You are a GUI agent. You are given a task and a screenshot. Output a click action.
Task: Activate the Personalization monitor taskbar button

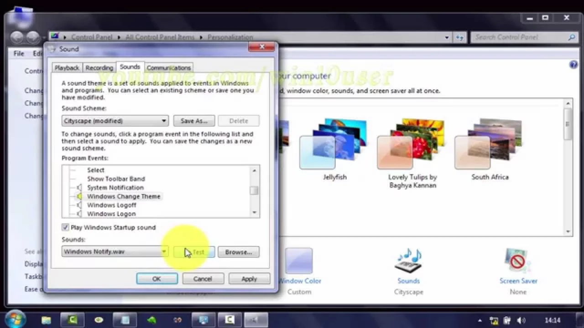click(203, 320)
